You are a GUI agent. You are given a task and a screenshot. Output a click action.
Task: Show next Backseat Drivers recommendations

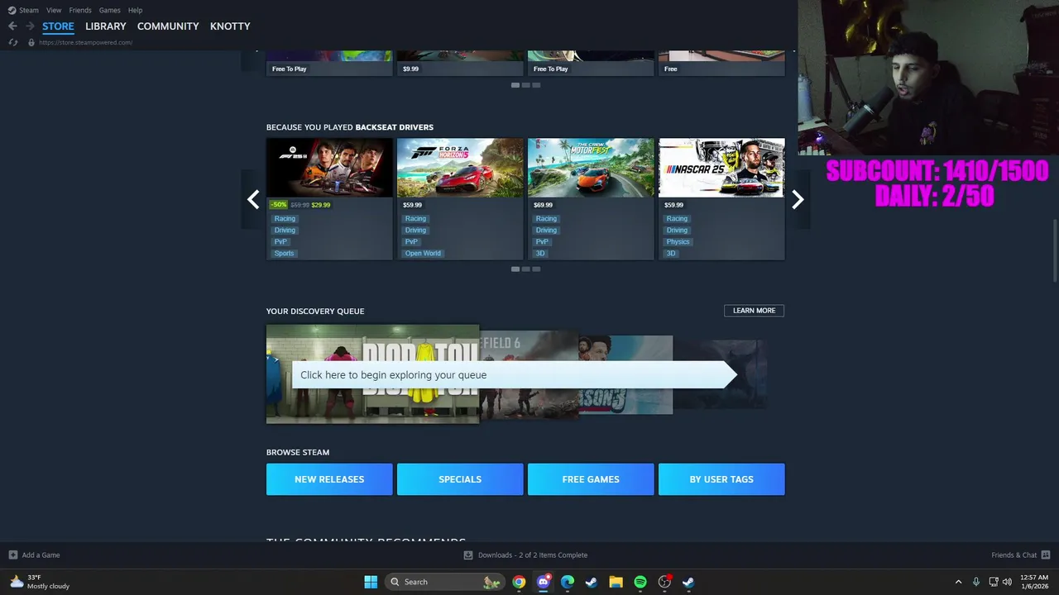click(798, 199)
